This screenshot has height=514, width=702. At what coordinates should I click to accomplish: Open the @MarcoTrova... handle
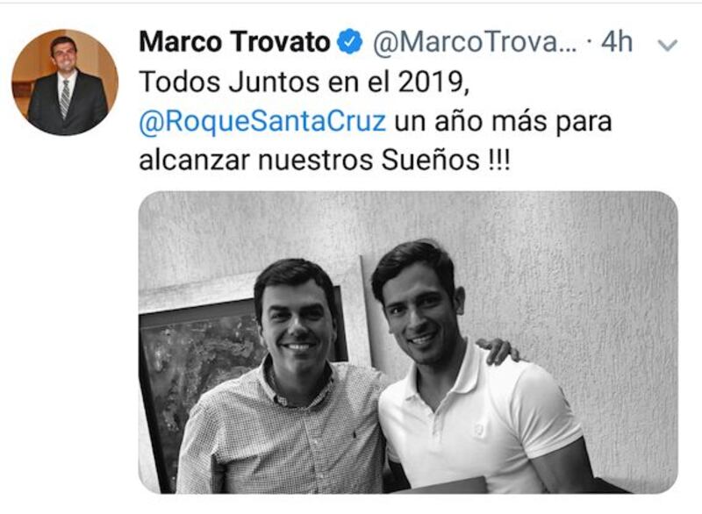click(x=475, y=42)
